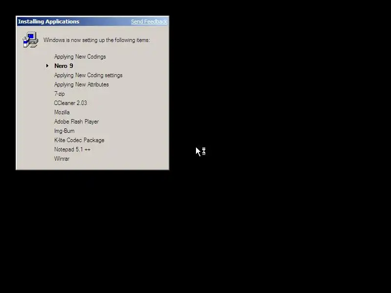Select the Mozilla item
The image size is (391, 293).
pos(62,112)
